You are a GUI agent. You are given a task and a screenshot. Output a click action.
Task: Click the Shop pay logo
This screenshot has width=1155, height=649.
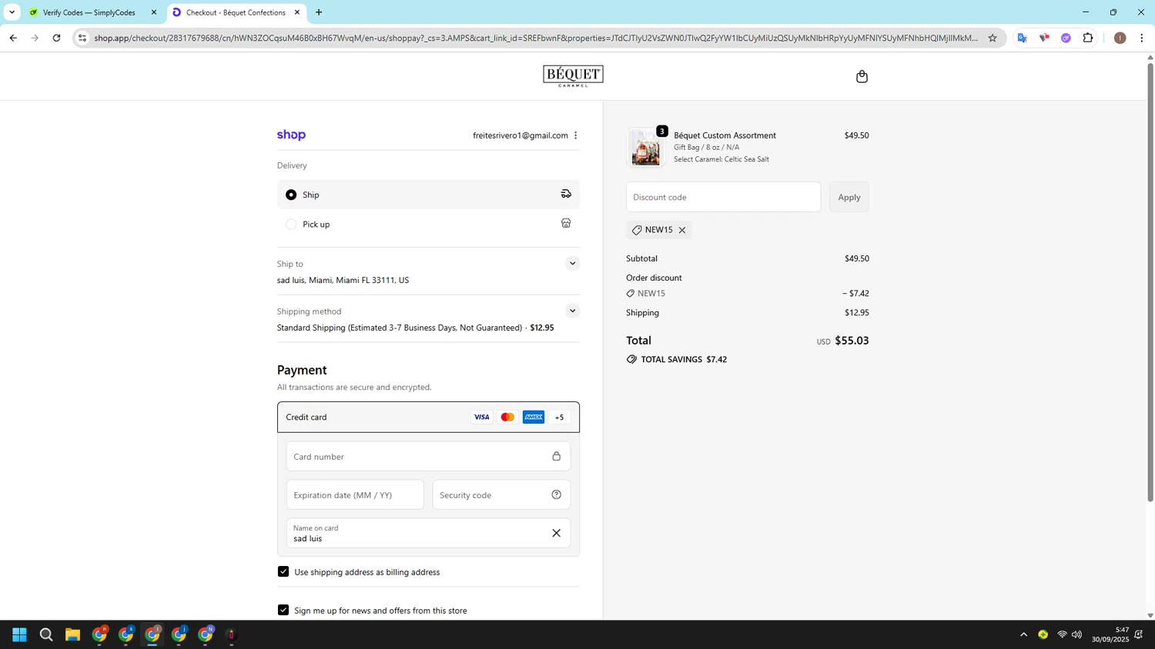point(291,135)
